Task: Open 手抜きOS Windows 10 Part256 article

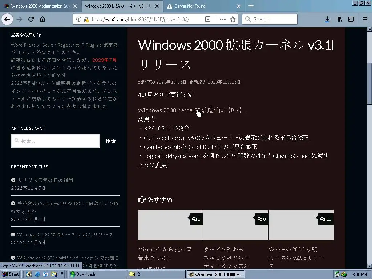Action: tap(65, 207)
